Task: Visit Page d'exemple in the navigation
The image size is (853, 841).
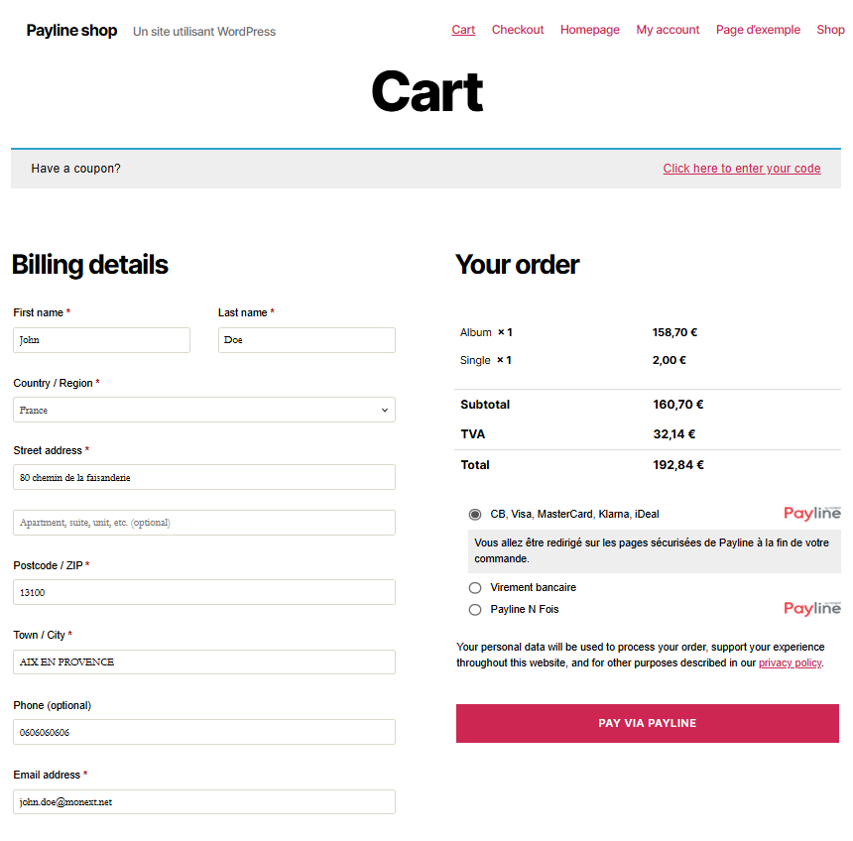Action: tap(758, 30)
